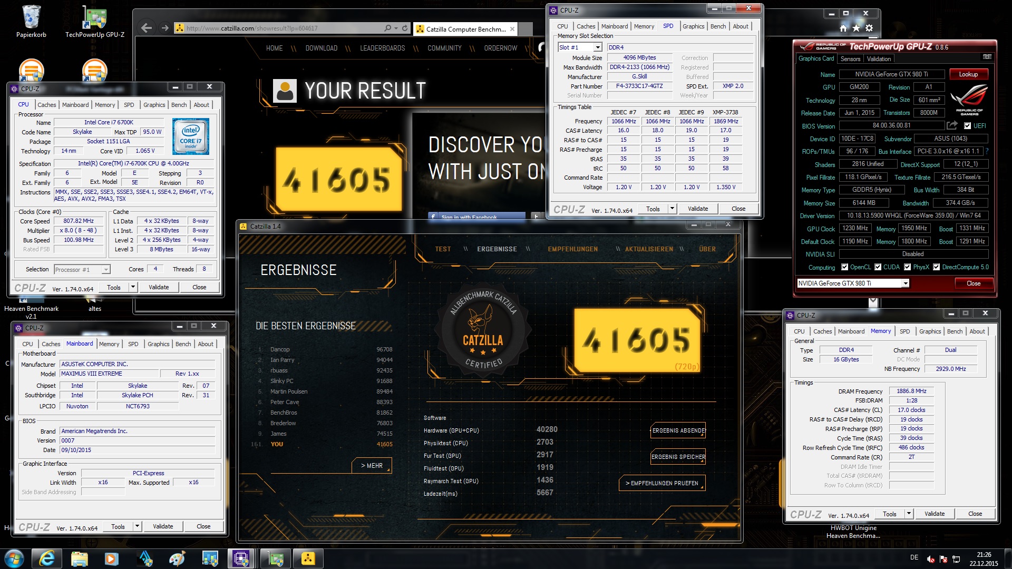1012x569 pixels.
Task: Select AKTUALISIEREN tab in Catzilla
Action: pyautogui.click(x=649, y=249)
